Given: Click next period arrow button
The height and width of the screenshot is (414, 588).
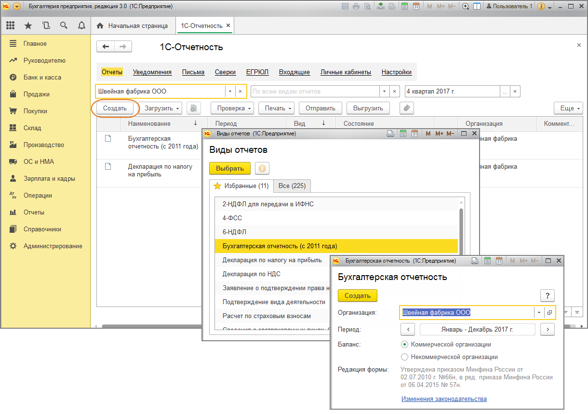Looking at the screenshot, I should click(547, 330).
